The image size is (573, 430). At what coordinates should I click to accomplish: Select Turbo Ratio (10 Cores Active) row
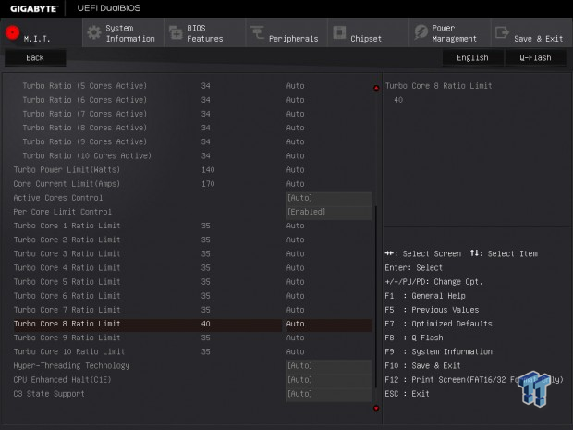pos(192,155)
